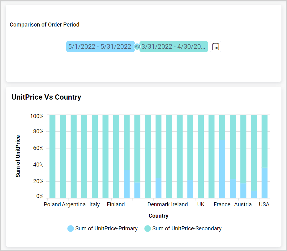
Task: Click the date icon inside the calendar button
Action: pos(216,46)
